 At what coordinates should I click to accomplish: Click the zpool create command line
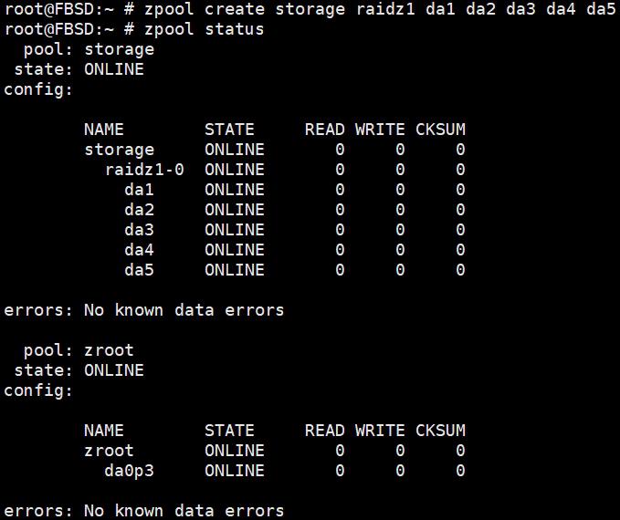pos(310,9)
